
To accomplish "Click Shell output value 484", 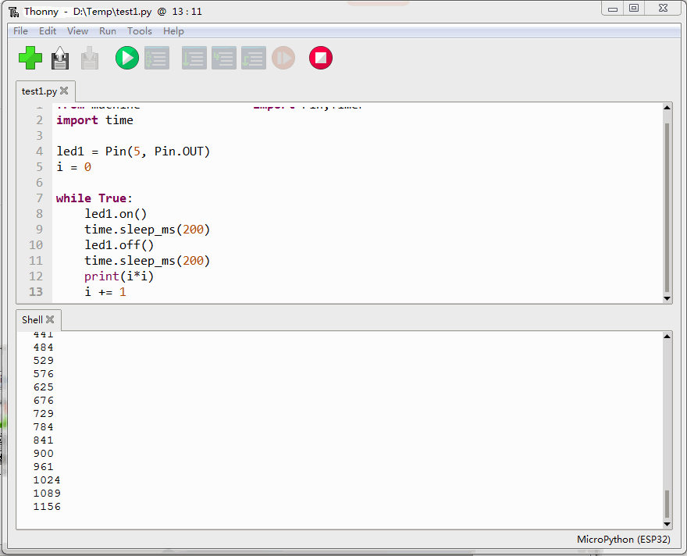I will [x=44, y=347].
